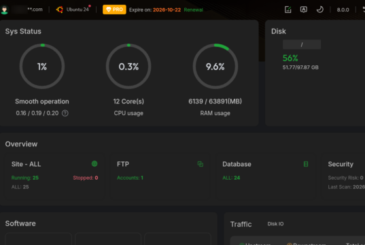Open the Security card title

[x=341, y=164]
